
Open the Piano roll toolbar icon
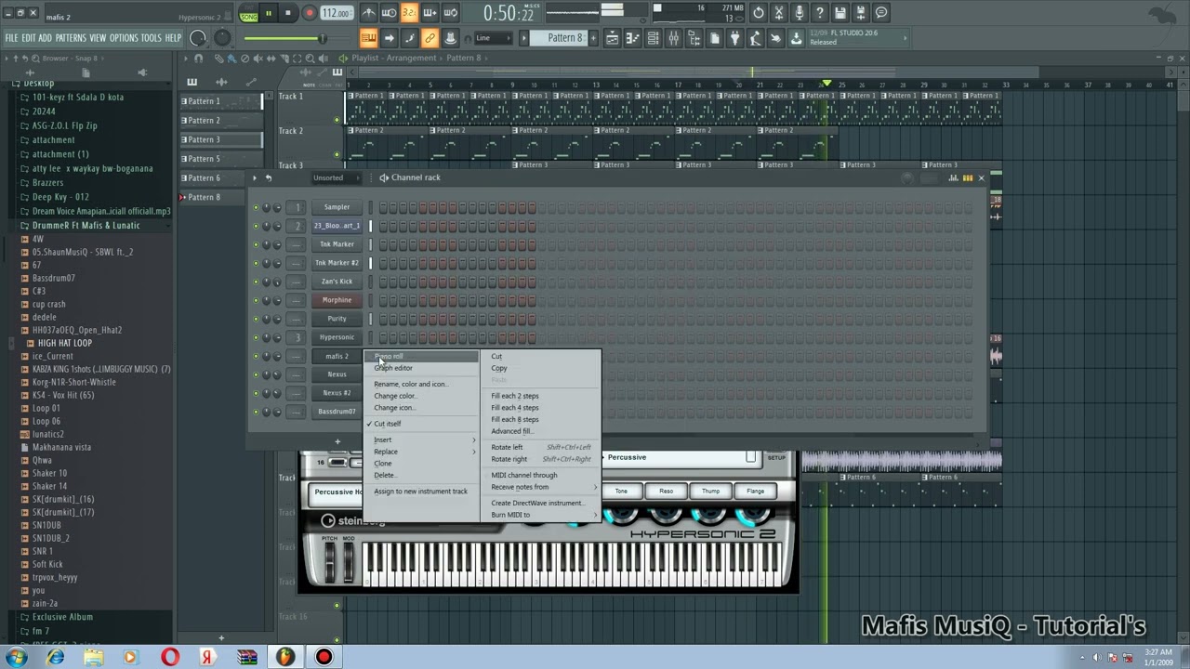pos(633,38)
